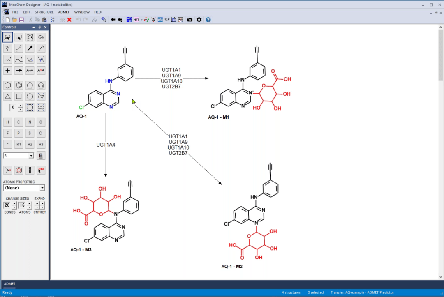Choose the Cl atom button
Screen dimensions: 444x297
pyautogui.click(x=41, y=133)
